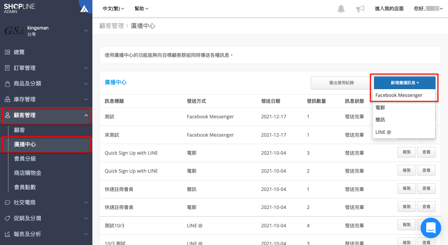
Task: Click the 匯出使用紀錄 export button
Action: [x=341, y=83]
